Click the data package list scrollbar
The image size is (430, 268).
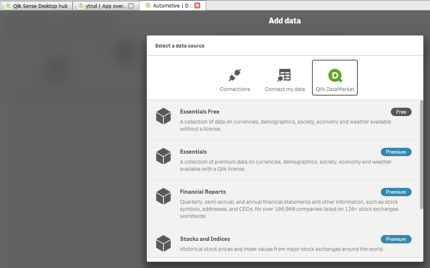point(422,154)
